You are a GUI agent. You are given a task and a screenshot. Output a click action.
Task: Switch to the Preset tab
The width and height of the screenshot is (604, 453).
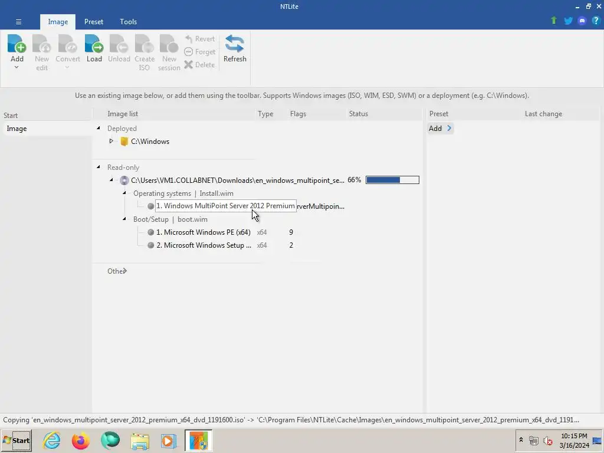point(94,22)
